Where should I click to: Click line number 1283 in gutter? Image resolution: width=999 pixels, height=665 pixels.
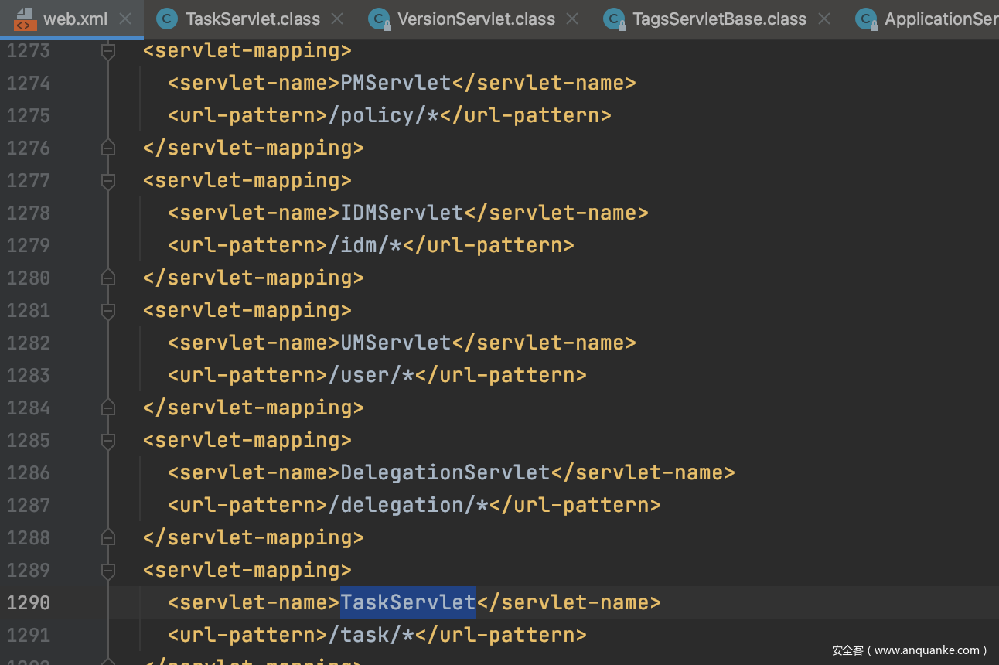click(28, 375)
